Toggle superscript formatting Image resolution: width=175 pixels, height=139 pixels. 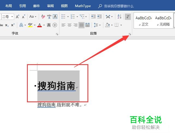(x=13, y=25)
